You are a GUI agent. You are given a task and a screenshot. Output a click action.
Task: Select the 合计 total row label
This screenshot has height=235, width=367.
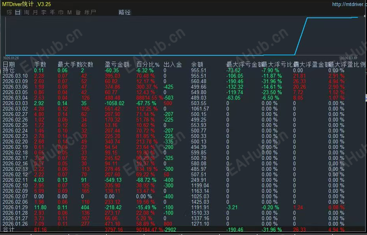(9, 229)
